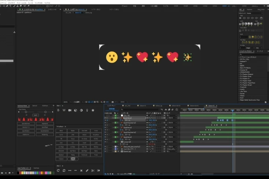Pick the black label color swatch

pyautogui.click(x=18, y=173)
